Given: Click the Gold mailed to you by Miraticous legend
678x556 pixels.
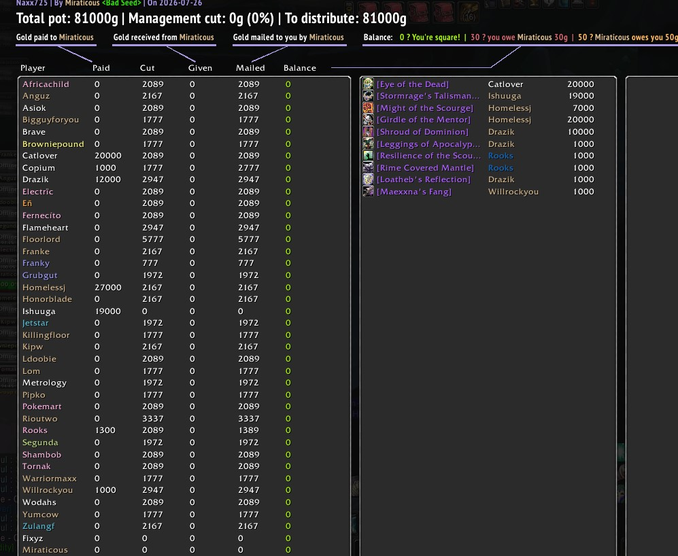Looking at the screenshot, I should coord(288,37).
